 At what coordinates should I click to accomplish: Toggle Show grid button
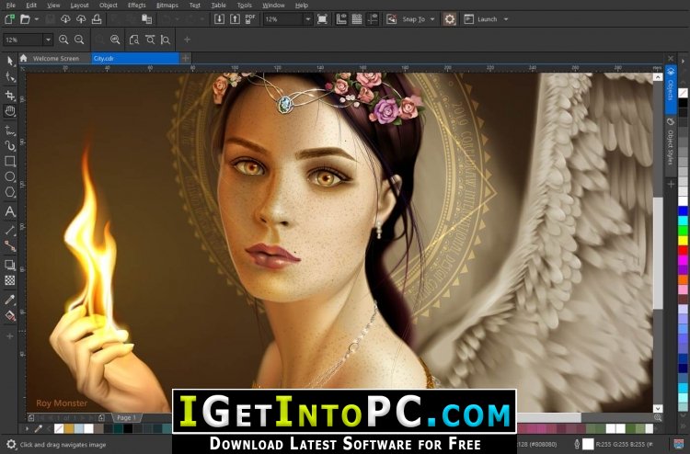(x=357, y=19)
